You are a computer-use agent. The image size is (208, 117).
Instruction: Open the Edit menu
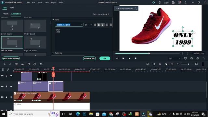click(33, 3)
